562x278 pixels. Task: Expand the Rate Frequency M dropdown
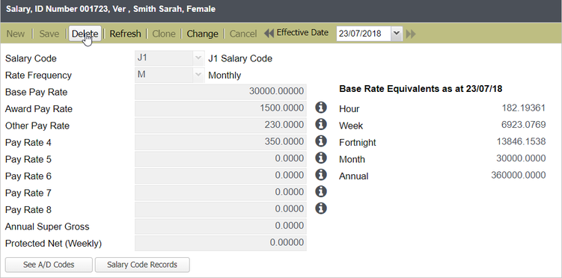pyautogui.click(x=198, y=75)
